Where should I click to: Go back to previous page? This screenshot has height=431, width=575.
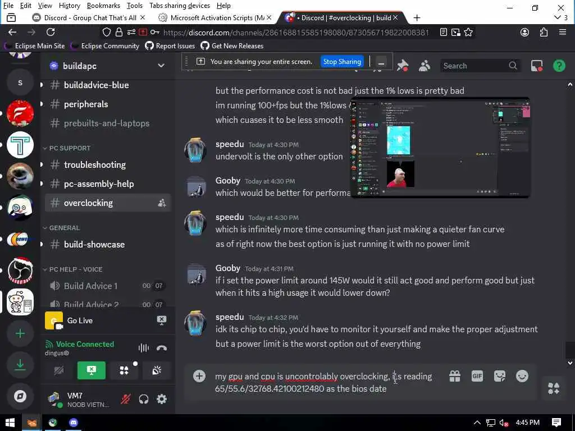[x=12, y=32]
